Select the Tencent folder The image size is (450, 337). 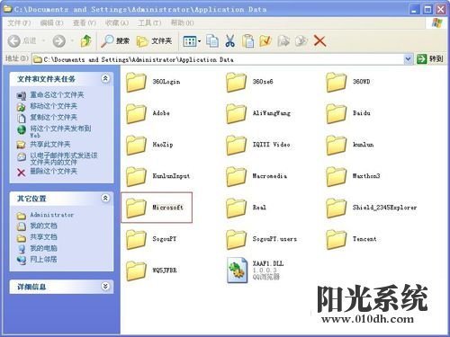coord(351,239)
